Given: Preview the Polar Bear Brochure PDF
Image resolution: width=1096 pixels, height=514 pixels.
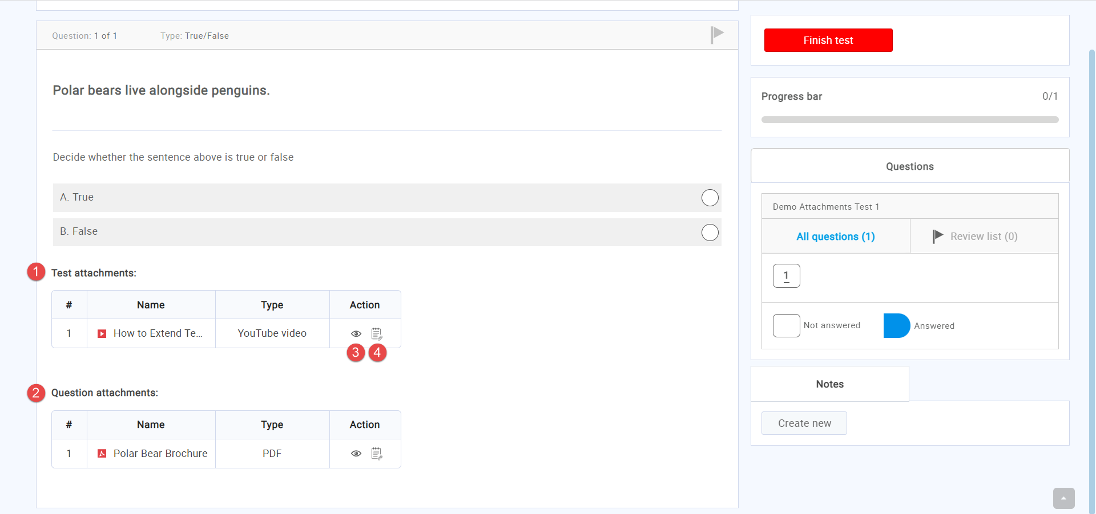Looking at the screenshot, I should tap(356, 454).
